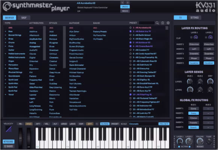The height and width of the screenshot is (150, 218).
Task: Click the master VOLUME knob
Action: (200, 141)
